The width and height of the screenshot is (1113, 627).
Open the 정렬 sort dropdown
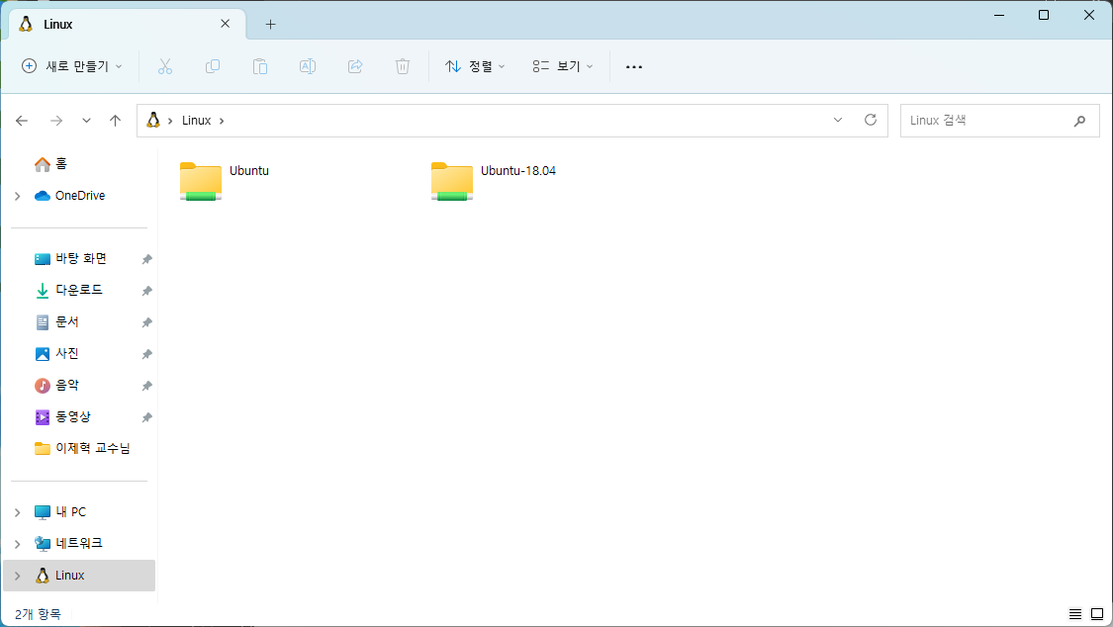pos(475,66)
